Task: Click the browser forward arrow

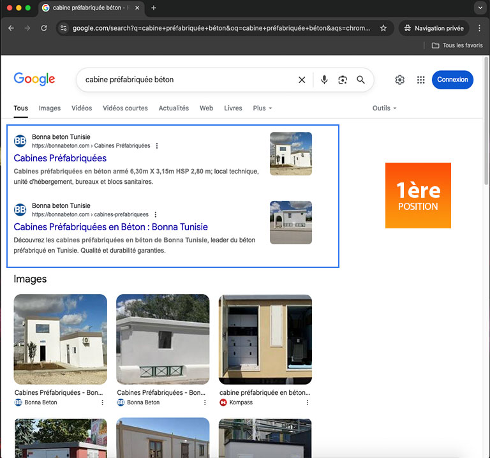Action: tap(27, 28)
